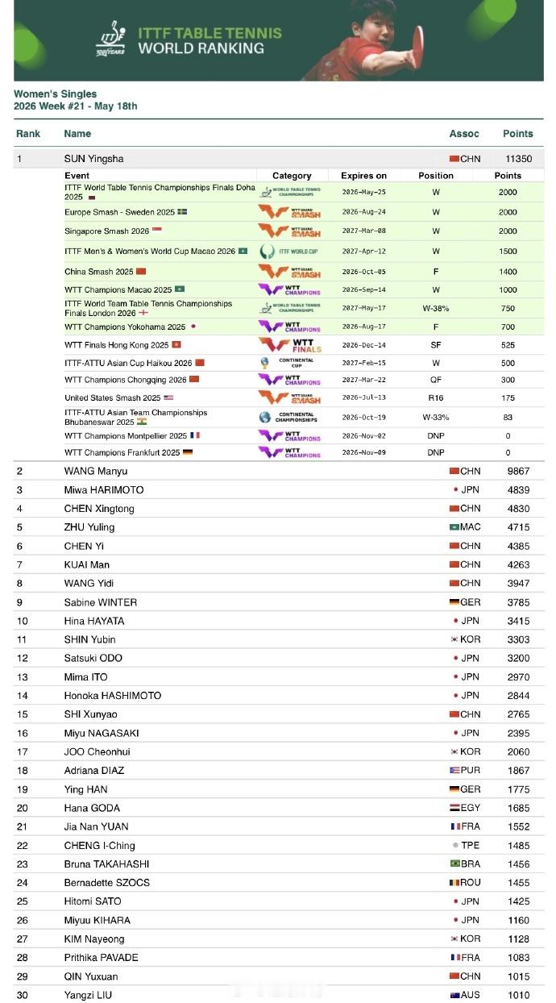Click China flag next to SUN Yingsha

[454, 160]
